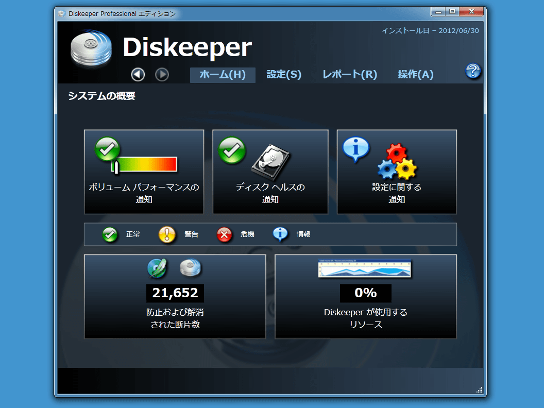Open the 操作(A) tab

[x=416, y=75]
